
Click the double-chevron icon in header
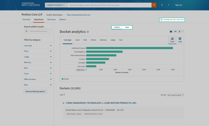[x=169, y=5]
